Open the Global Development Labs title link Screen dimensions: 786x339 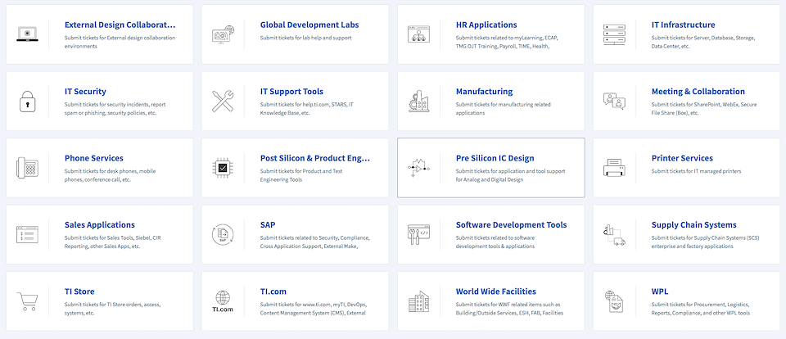(309, 25)
